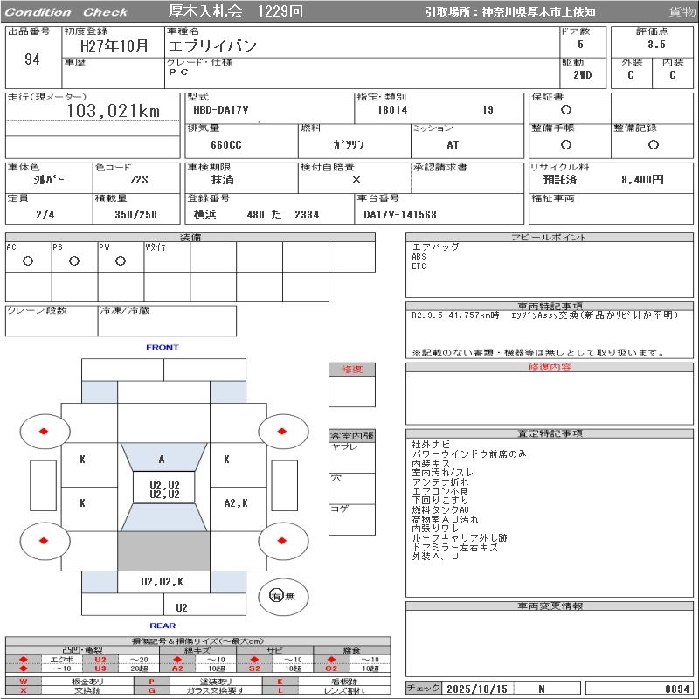Click chassis number DA17V-141568
699x699 pixels.
point(400,215)
